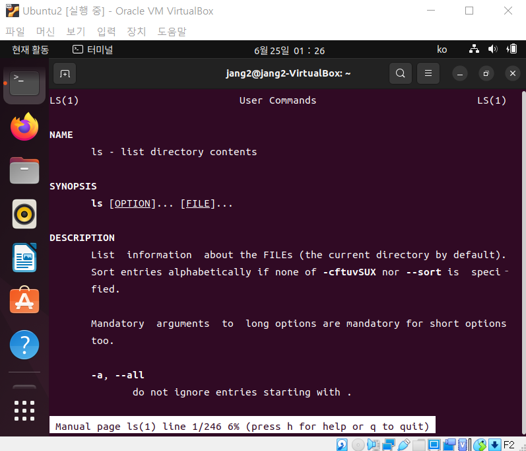The width and height of the screenshot is (526, 451).
Task: Click the bold --sort option text
Action: 424,272
